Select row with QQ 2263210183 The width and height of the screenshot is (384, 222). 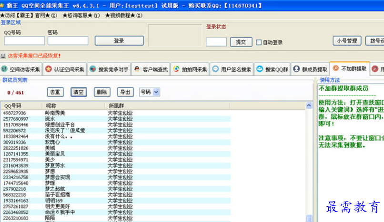point(116,218)
